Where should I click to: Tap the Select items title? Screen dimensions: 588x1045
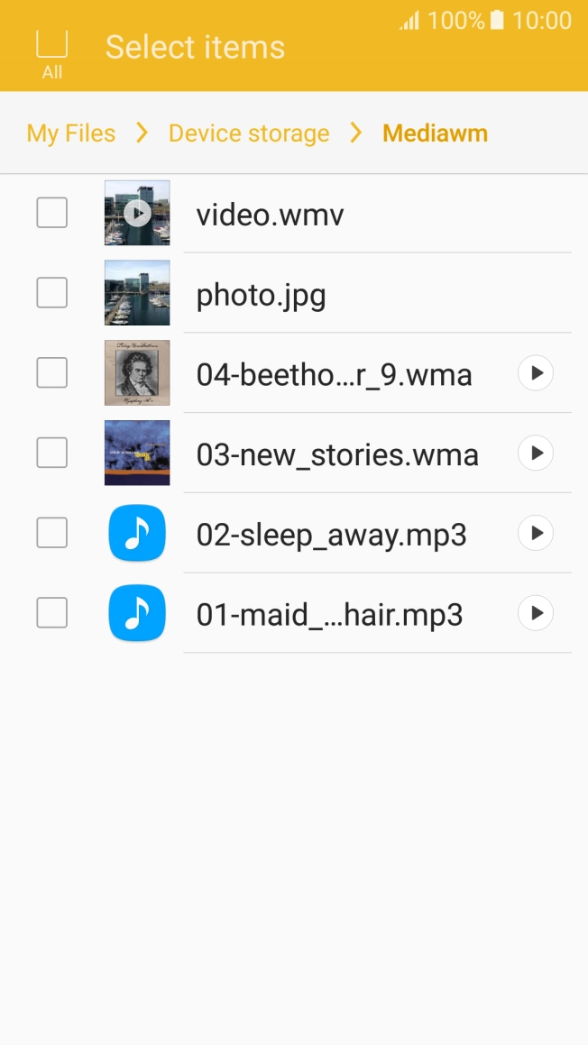point(194,47)
